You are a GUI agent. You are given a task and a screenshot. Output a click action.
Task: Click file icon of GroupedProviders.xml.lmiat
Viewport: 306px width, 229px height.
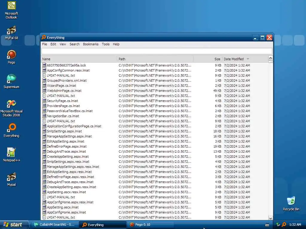(x=44, y=81)
